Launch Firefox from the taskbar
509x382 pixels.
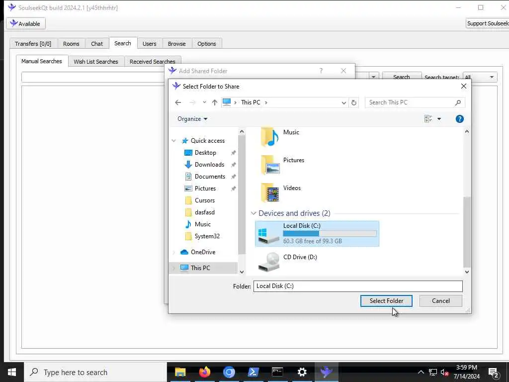pos(204,372)
